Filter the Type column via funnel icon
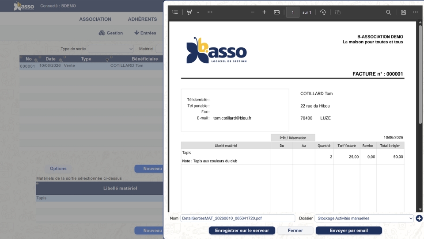The width and height of the screenshot is (424, 239). [x=107, y=60]
